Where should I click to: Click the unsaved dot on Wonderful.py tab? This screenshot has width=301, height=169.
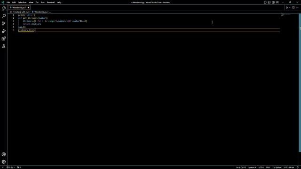click(28, 8)
